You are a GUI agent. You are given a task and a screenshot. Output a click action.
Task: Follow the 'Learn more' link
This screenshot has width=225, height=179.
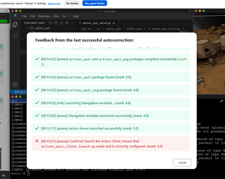54,3
